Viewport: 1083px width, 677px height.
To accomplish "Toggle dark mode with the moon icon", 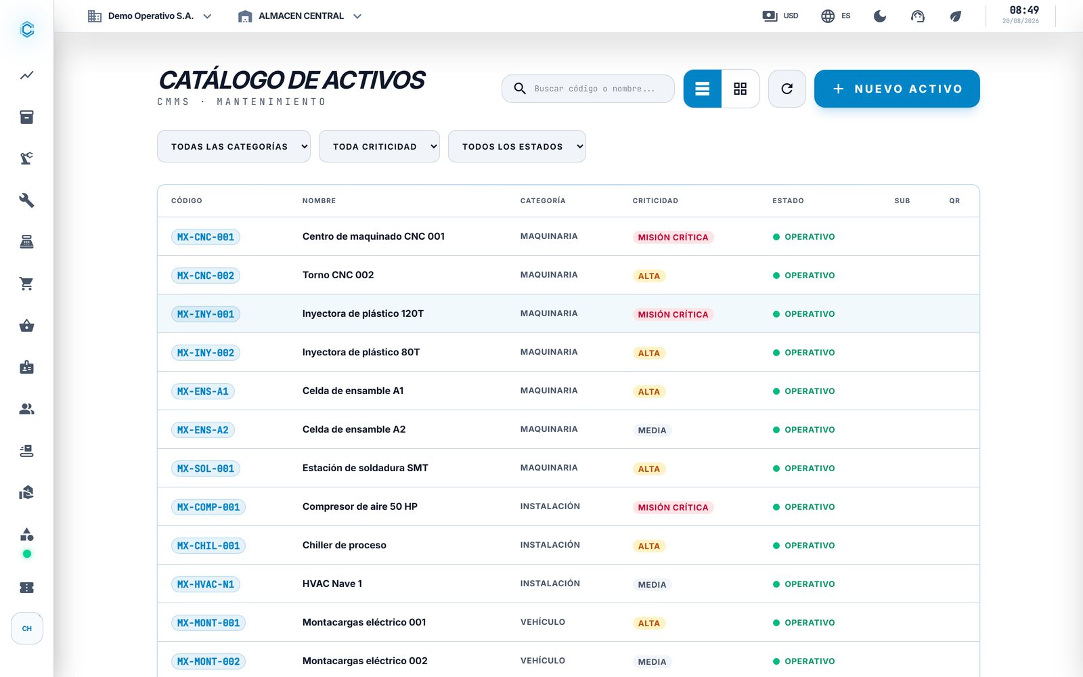I will click(x=880, y=16).
